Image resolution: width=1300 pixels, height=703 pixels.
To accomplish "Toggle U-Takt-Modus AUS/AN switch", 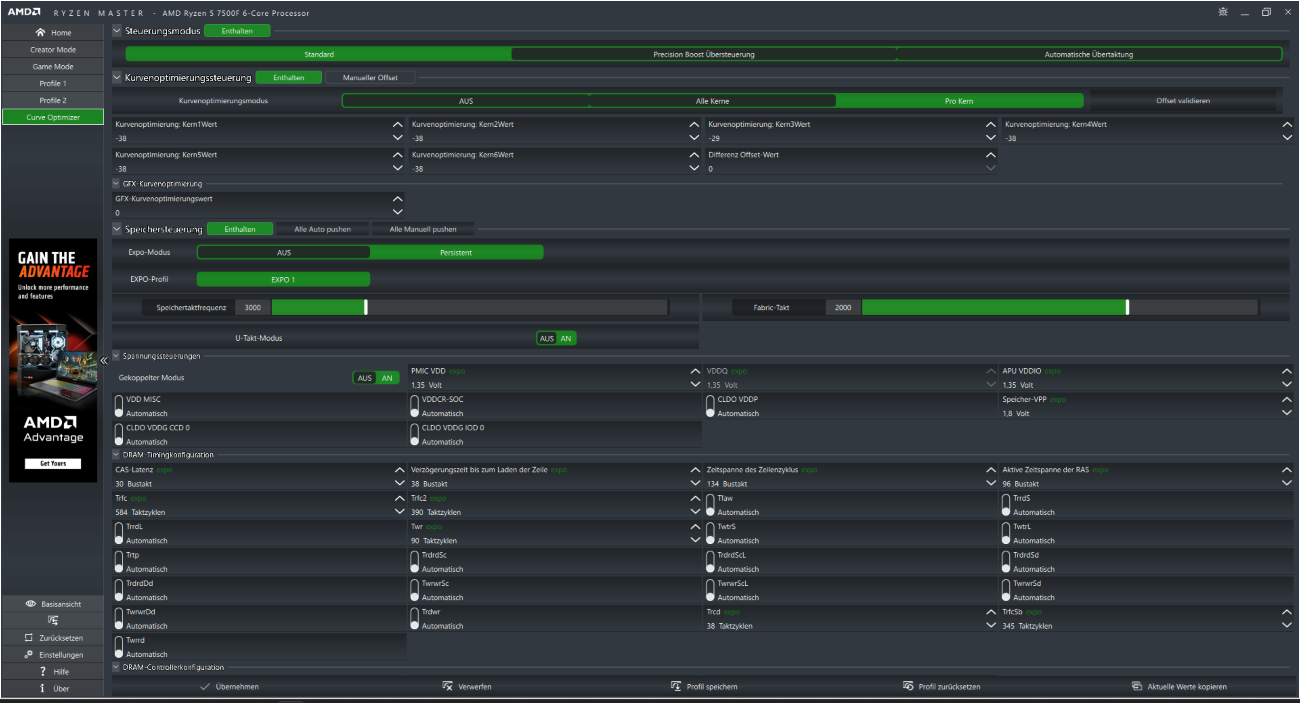I will [x=556, y=338].
